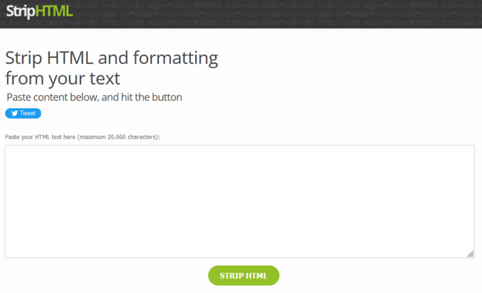Click the word 'characters' in the label
Image resolution: width=482 pixels, height=293 pixels.
[x=142, y=137]
